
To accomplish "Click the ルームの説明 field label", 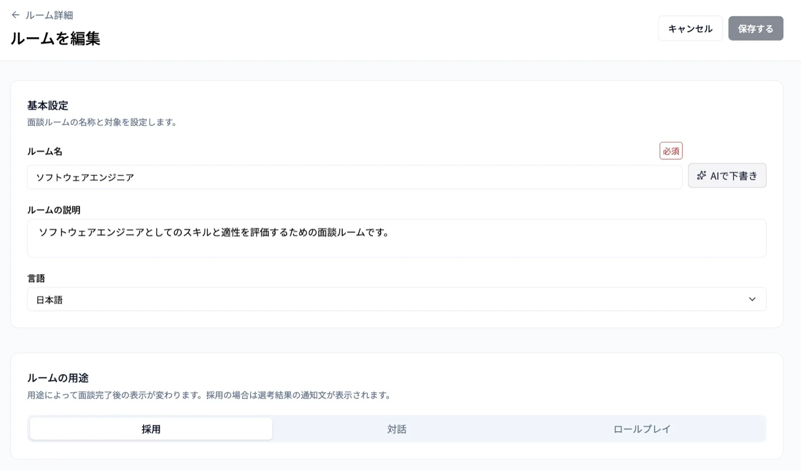I will (x=54, y=210).
